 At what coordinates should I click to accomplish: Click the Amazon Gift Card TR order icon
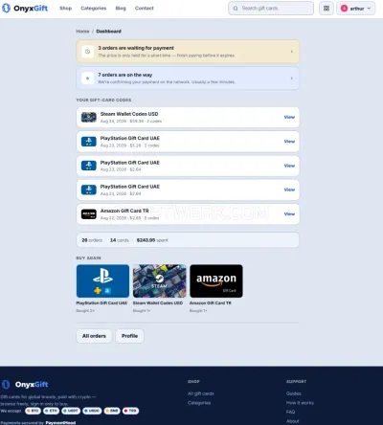coord(89,214)
